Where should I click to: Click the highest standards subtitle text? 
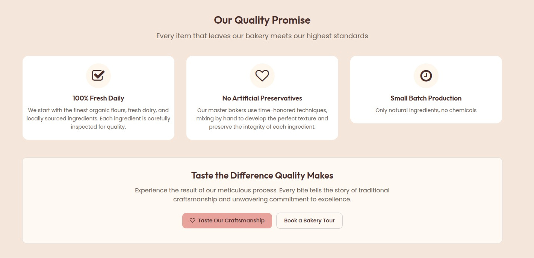tap(262, 36)
